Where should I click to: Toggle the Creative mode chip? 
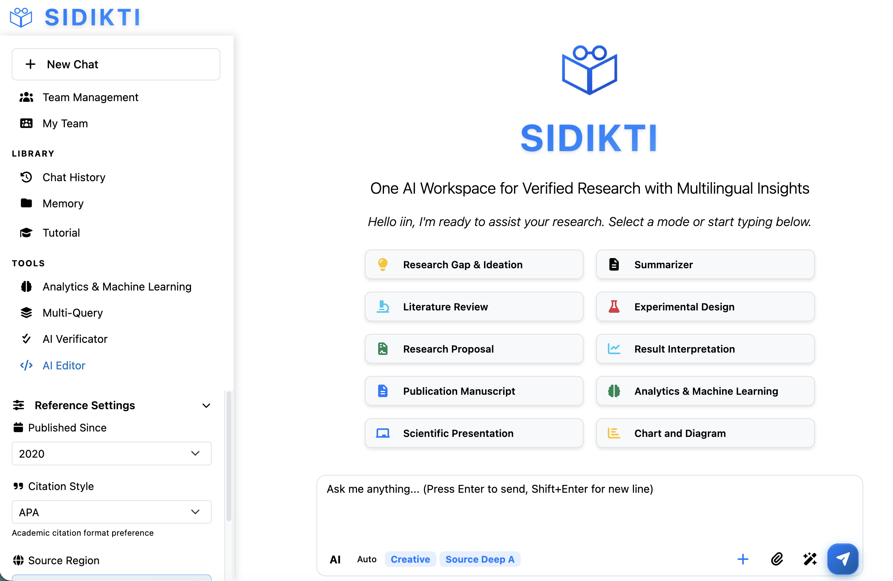pos(410,559)
